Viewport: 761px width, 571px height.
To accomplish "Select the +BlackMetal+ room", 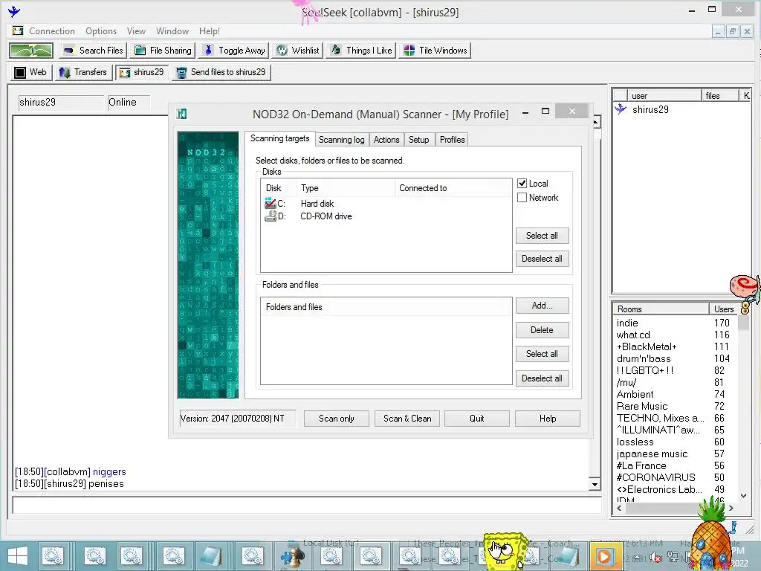I will tap(646, 346).
